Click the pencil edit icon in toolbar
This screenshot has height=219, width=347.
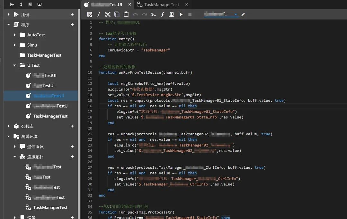tap(243, 14)
